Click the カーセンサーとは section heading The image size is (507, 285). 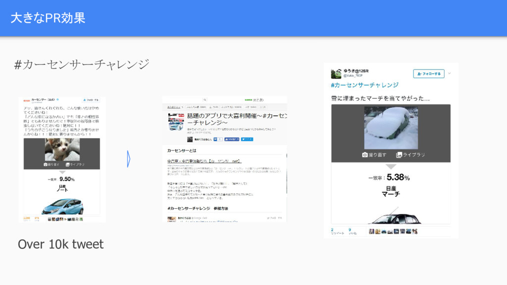182,150
